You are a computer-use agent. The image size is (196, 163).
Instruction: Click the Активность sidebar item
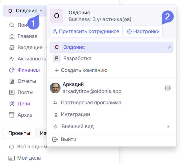(31, 59)
